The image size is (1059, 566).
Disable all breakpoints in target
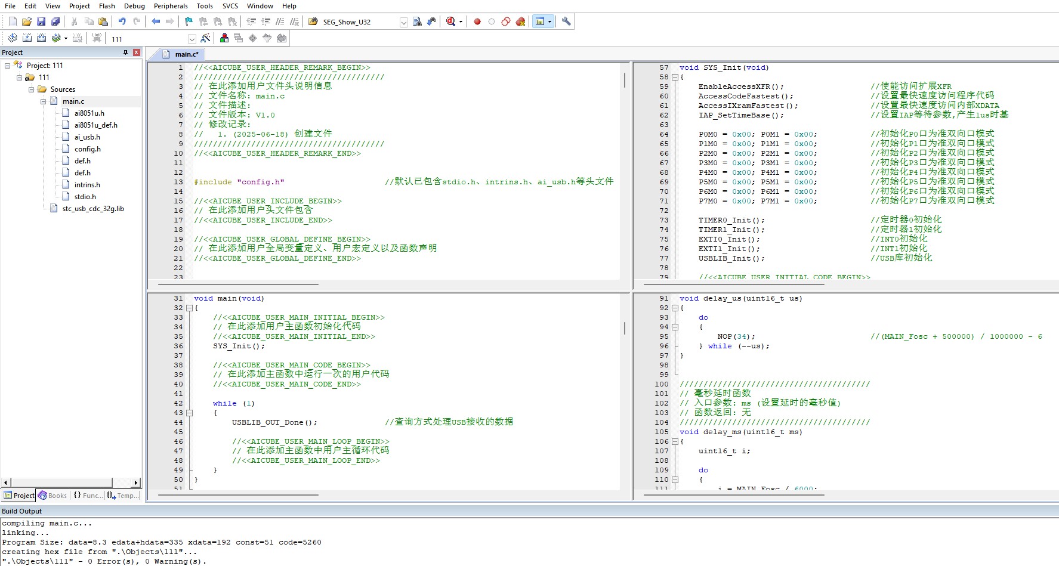[x=506, y=21]
